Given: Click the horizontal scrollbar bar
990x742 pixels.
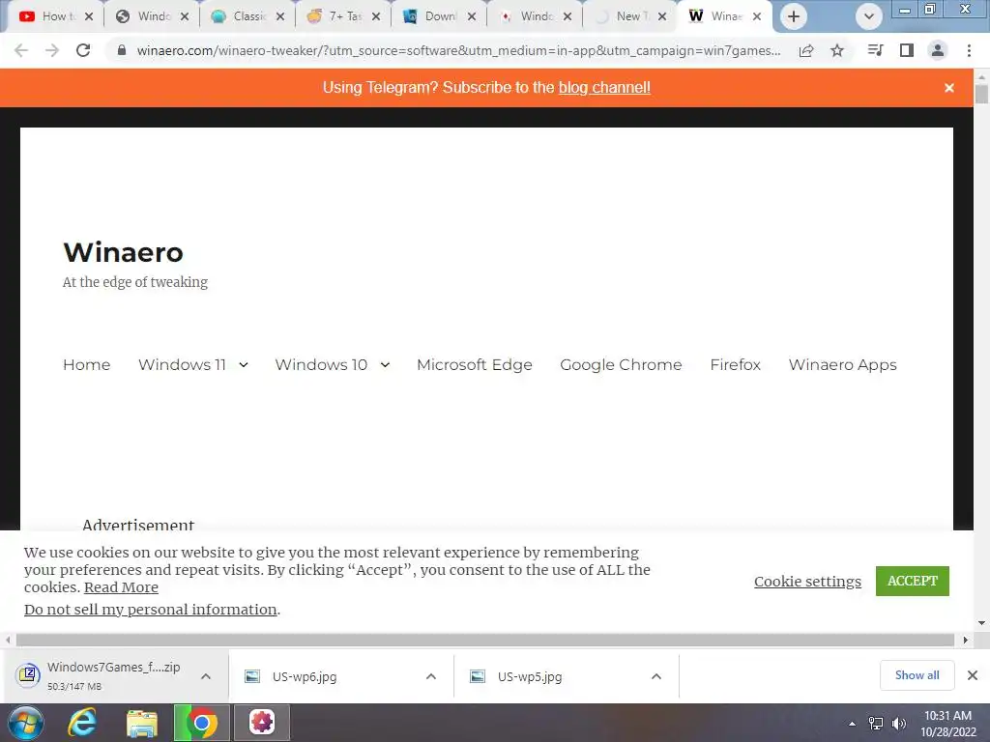Looking at the screenshot, I should point(485,640).
